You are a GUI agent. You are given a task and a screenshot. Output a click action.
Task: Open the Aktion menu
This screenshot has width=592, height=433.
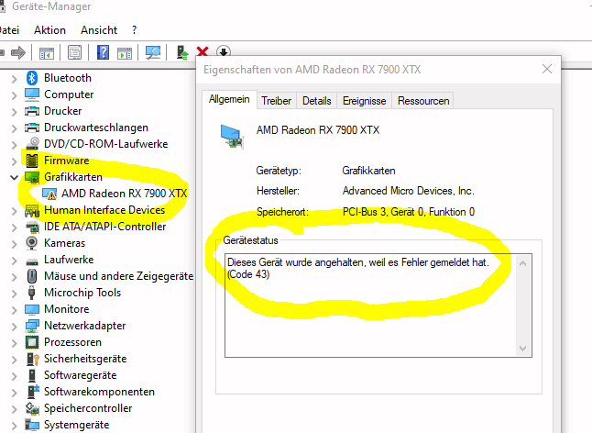pyautogui.click(x=49, y=30)
